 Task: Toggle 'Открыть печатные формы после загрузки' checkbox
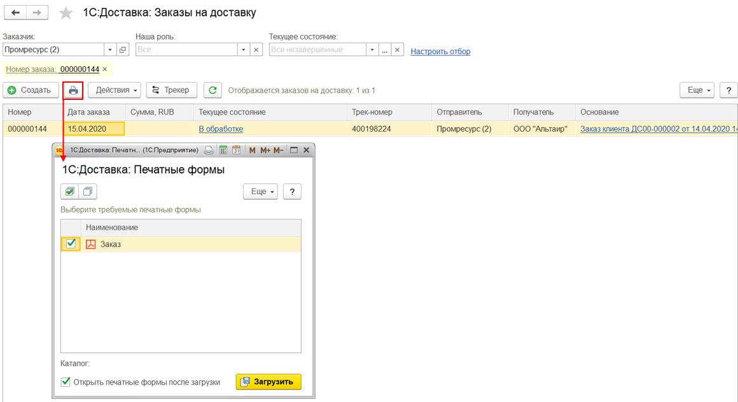click(x=65, y=382)
